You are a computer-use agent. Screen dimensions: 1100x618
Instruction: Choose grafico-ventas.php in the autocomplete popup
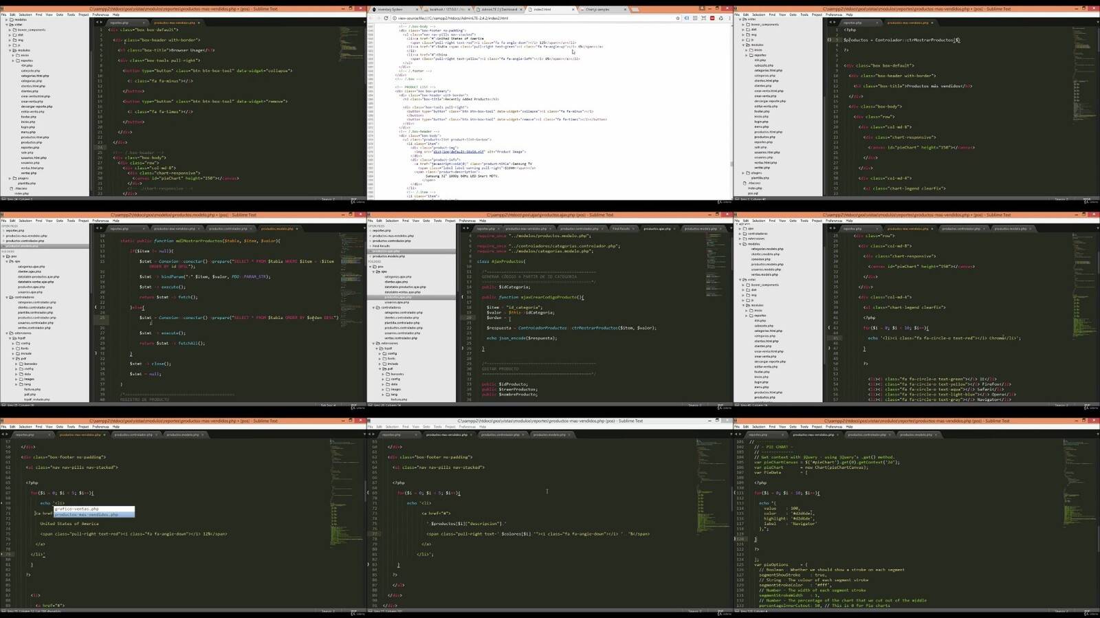(94, 509)
